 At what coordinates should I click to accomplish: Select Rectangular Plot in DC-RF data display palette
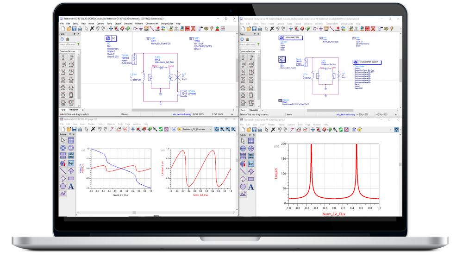(x=71, y=140)
